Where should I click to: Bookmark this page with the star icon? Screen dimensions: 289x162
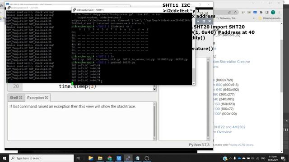tap(235, 12)
